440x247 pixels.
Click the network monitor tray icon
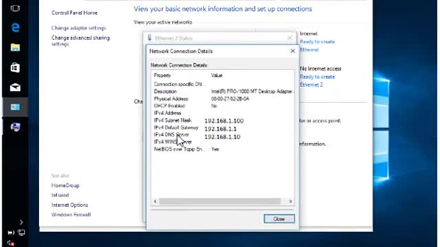click(21, 233)
